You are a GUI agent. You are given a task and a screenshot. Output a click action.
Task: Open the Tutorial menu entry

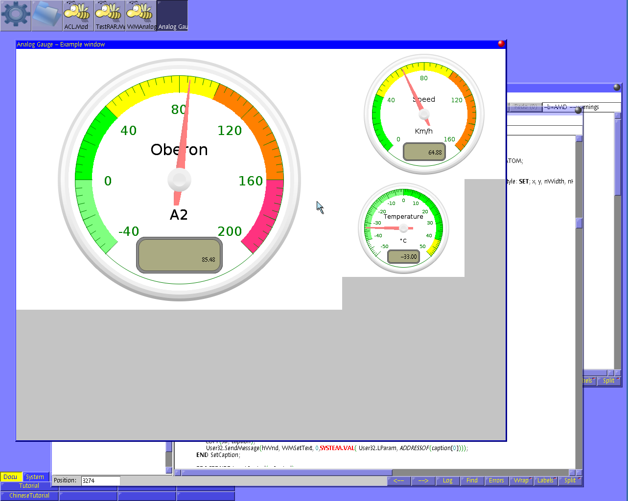pos(29,486)
